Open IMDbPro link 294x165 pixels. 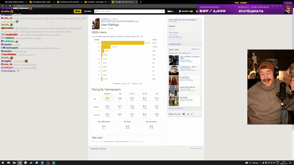point(170,11)
